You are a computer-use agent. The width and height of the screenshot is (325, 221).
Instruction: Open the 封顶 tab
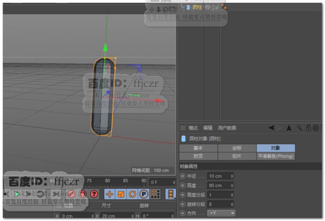(198, 156)
